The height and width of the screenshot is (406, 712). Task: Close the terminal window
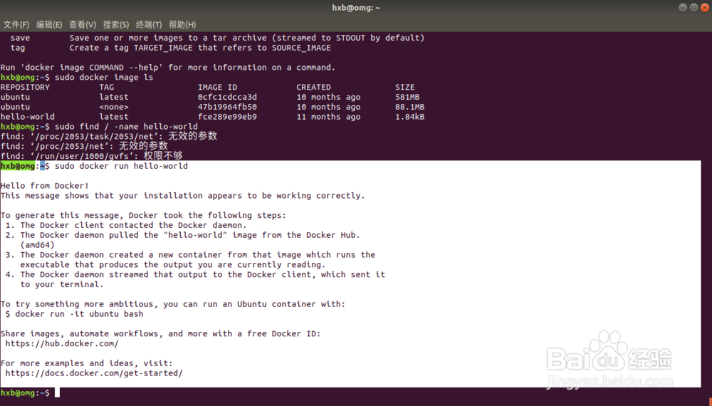(x=705, y=7)
